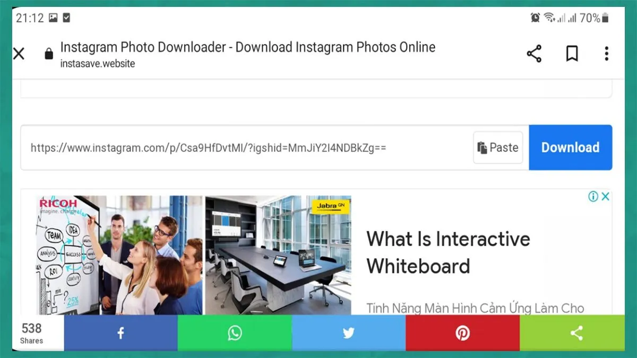The width and height of the screenshot is (637, 358).
Task: Open the 'What Is Interactive Whiteboard' ad link
Action: tap(449, 252)
